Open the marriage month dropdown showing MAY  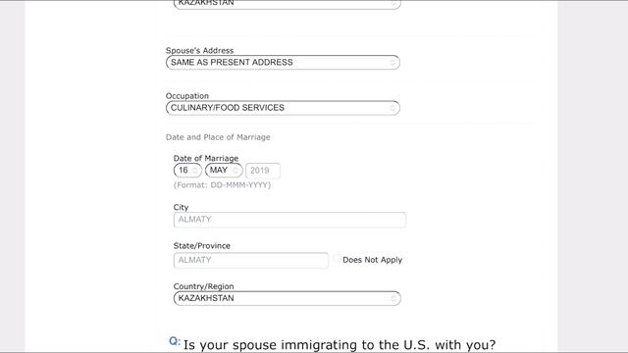[x=224, y=171]
